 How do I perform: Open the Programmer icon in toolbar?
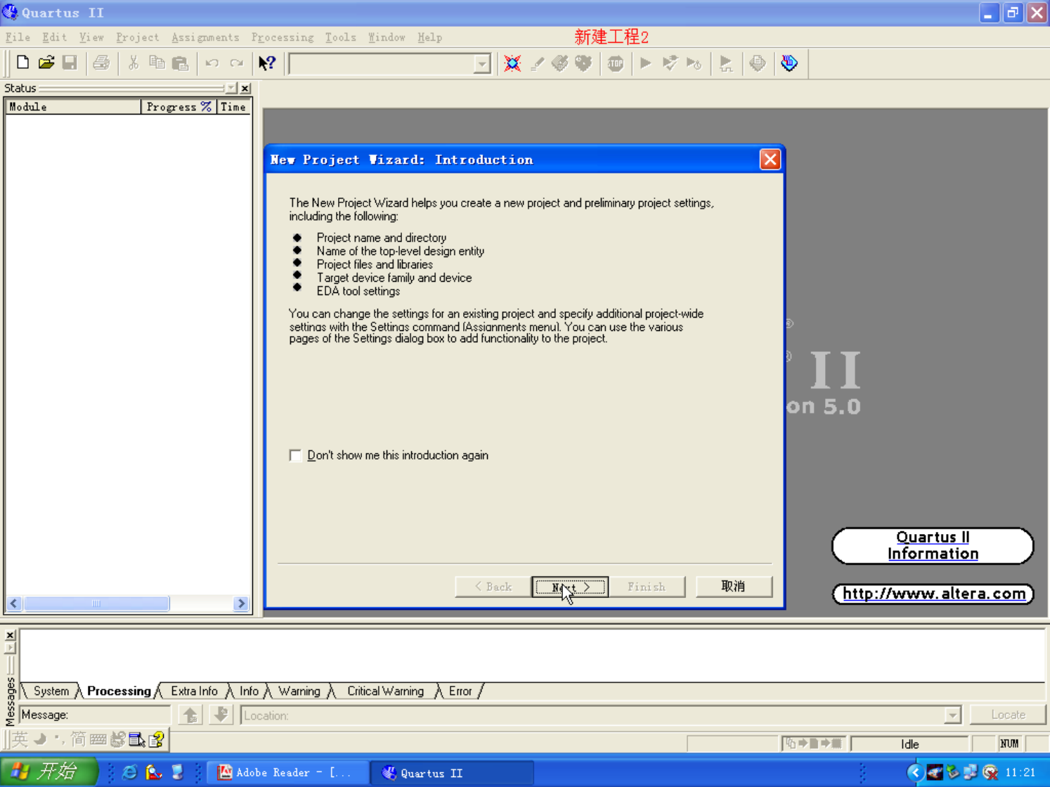coord(789,63)
